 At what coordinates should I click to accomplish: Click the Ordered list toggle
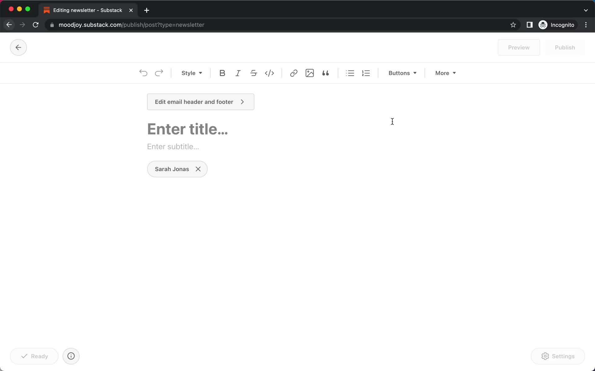coord(366,73)
